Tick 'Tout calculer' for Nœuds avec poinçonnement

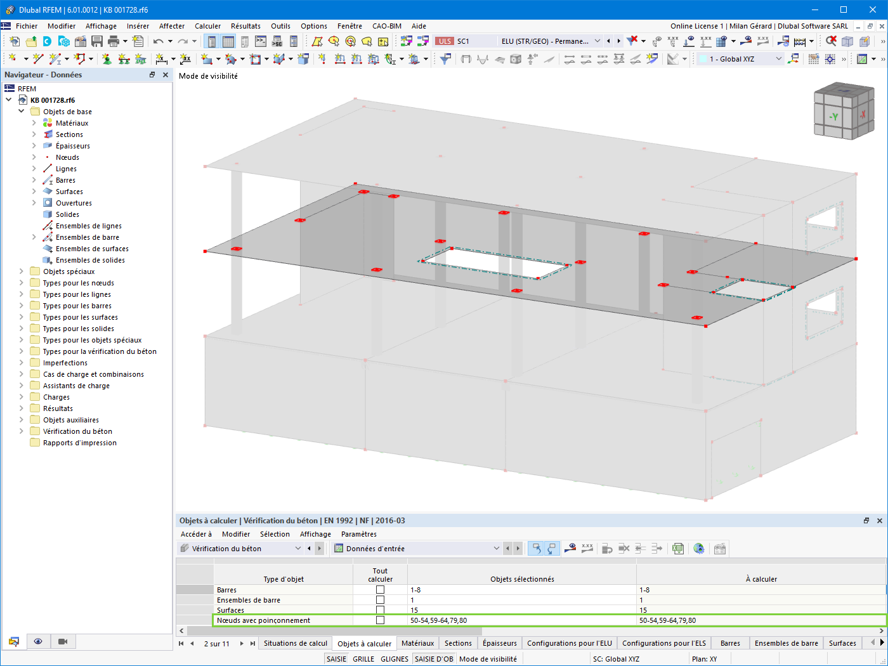(380, 620)
